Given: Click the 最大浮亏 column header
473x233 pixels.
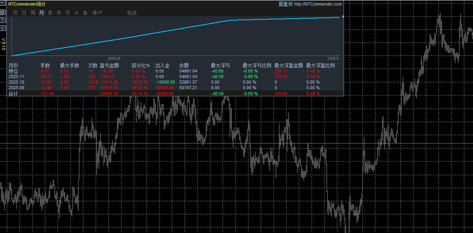Looking at the screenshot, I should [x=220, y=65].
